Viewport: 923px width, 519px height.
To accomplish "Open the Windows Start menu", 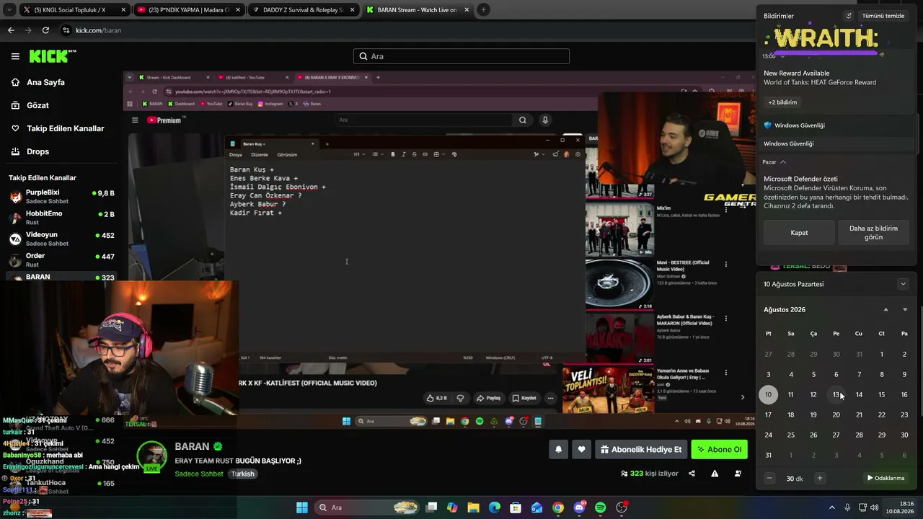I will [302, 507].
